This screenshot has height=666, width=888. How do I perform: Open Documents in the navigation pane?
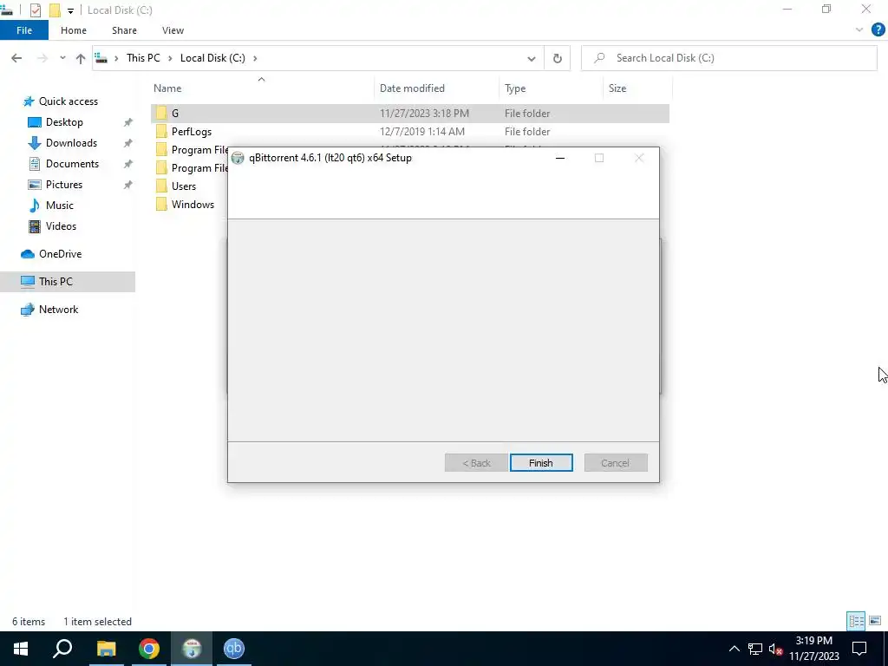pos(72,164)
